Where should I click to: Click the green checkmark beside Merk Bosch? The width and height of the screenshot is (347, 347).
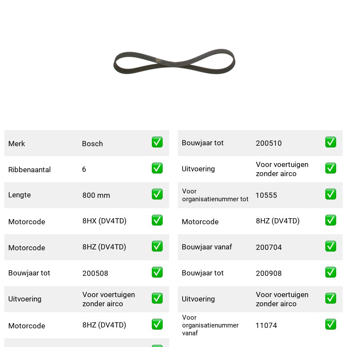tap(157, 142)
